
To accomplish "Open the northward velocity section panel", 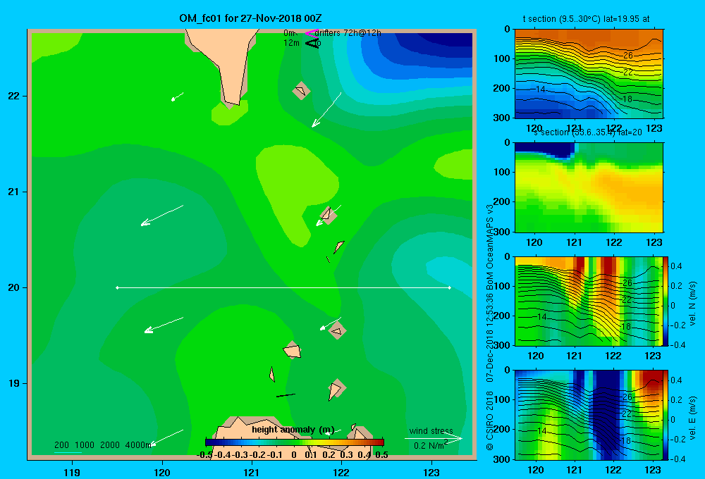I will pyautogui.click(x=589, y=301).
